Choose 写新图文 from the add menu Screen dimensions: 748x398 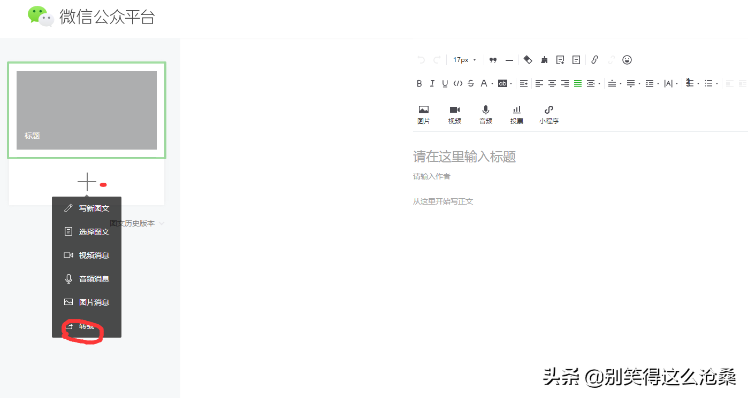(x=87, y=208)
